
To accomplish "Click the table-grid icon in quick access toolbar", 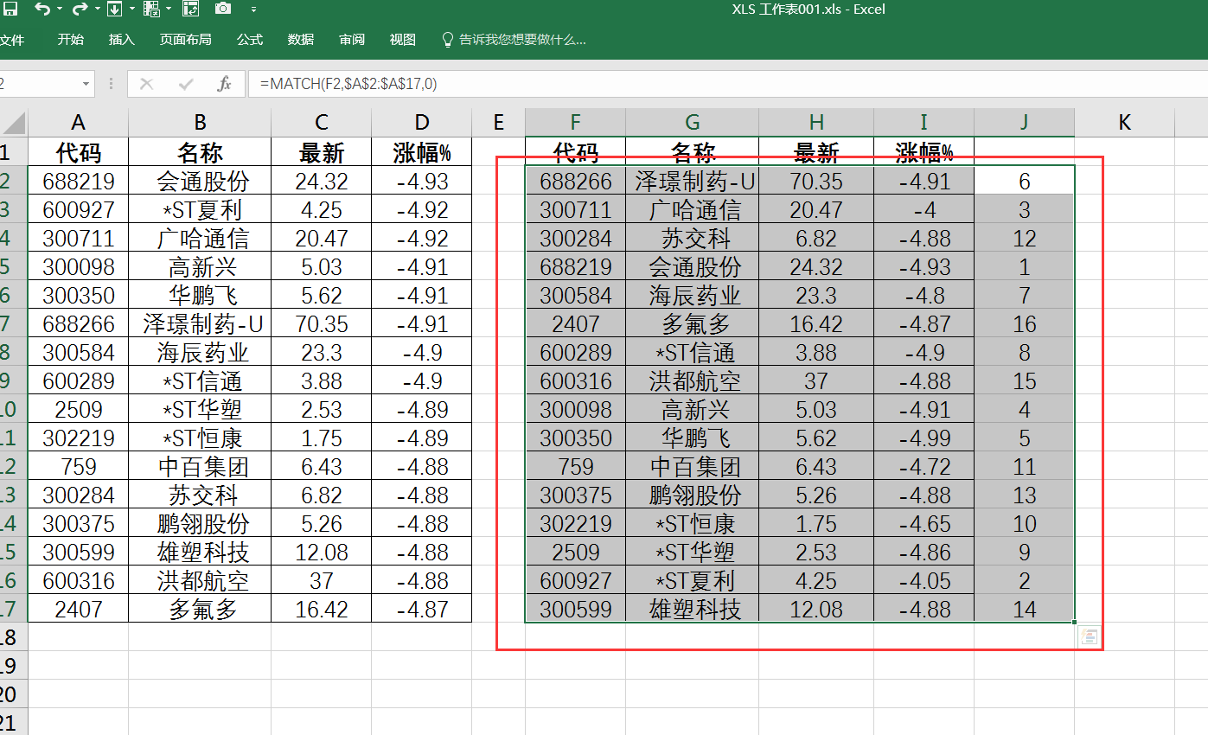I will point(151,10).
